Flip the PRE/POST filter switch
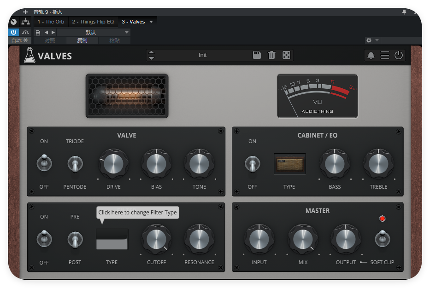Image resolution: width=430 pixels, height=288 pixels. tap(75, 240)
